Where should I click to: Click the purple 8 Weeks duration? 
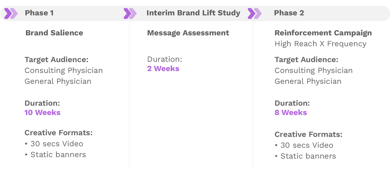291,113
